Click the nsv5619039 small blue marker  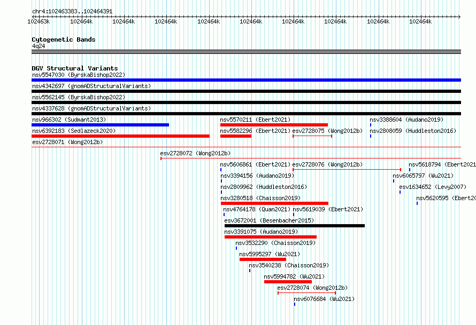(x=294, y=215)
